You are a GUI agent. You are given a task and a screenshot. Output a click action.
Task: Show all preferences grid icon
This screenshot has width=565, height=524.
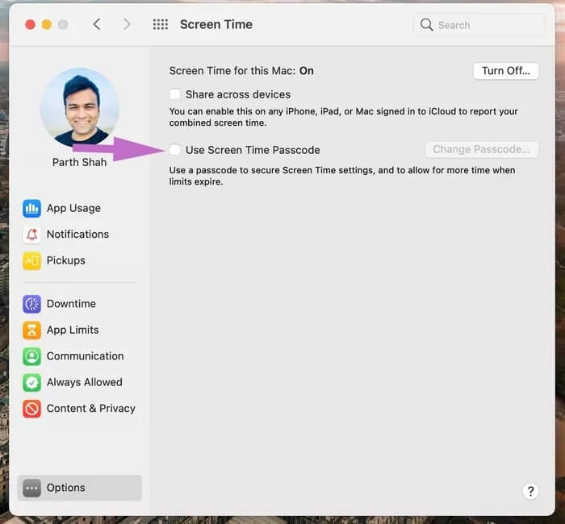coord(161,24)
